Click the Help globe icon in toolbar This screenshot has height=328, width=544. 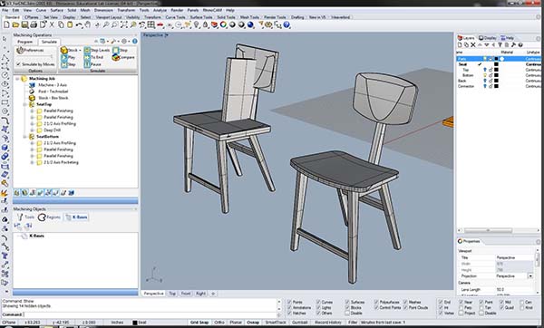pos(287,25)
